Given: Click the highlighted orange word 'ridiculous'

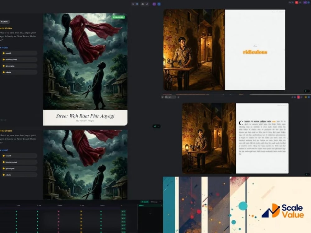Looking at the screenshot, I should [255, 52].
